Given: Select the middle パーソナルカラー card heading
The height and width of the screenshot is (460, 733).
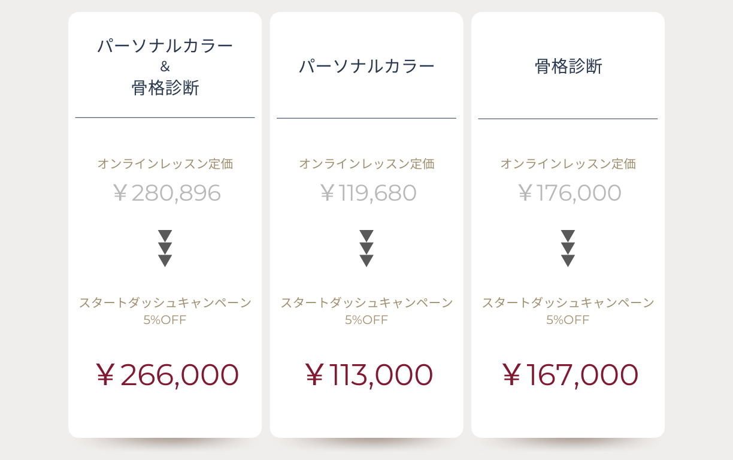Looking at the screenshot, I should 366,66.
